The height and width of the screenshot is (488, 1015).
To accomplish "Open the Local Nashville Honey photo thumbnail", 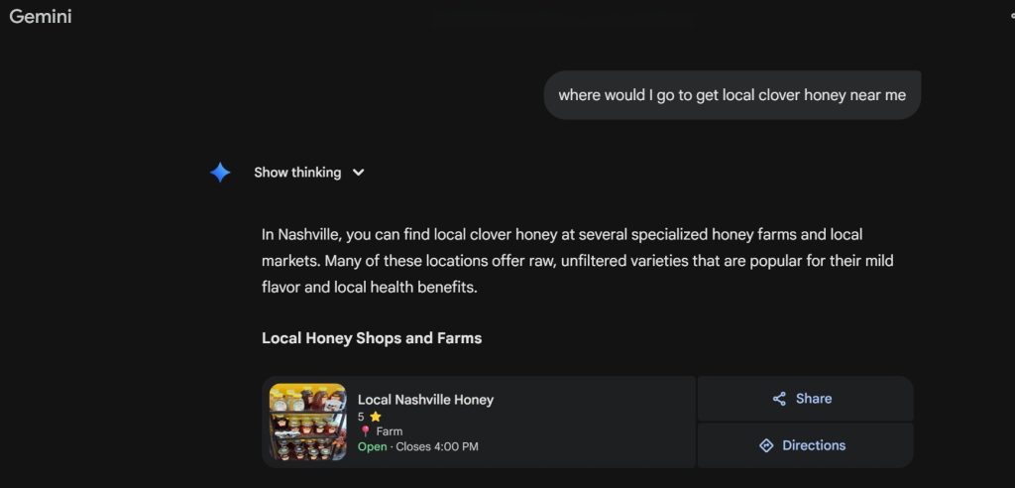I will point(307,422).
